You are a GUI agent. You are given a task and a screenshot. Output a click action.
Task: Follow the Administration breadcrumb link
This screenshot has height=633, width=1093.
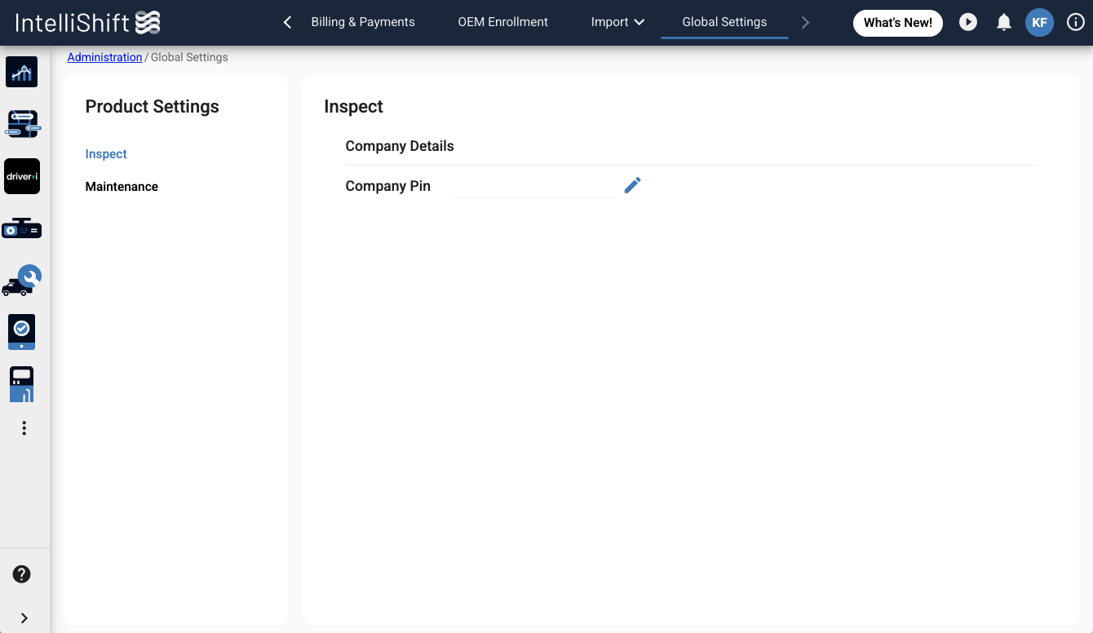104,57
